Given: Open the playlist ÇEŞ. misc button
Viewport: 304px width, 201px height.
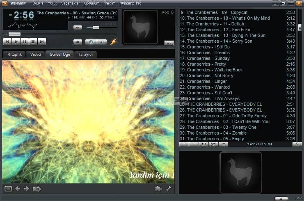Looking at the screenshot, I should [x=213, y=144].
